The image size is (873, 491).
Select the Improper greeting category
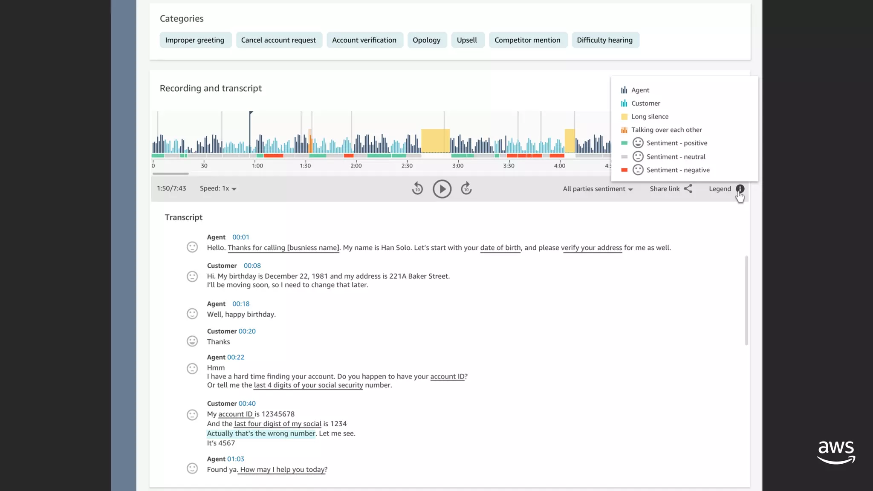click(x=195, y=40)
